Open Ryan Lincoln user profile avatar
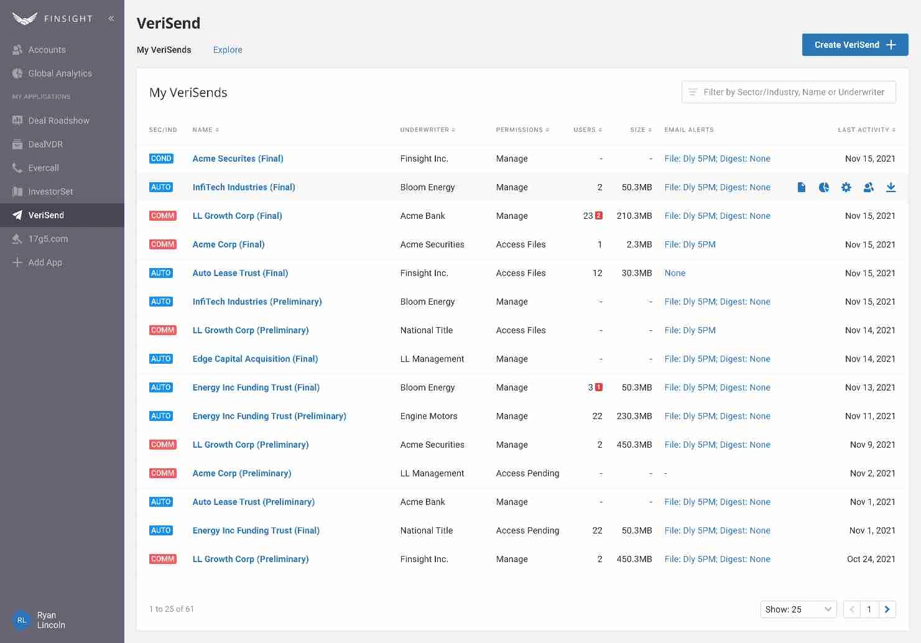This screenshot has height=643, width=921. tap(22, 620)
